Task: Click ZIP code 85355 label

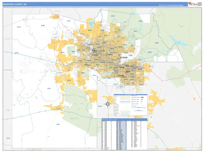Action: pos(73,52)
